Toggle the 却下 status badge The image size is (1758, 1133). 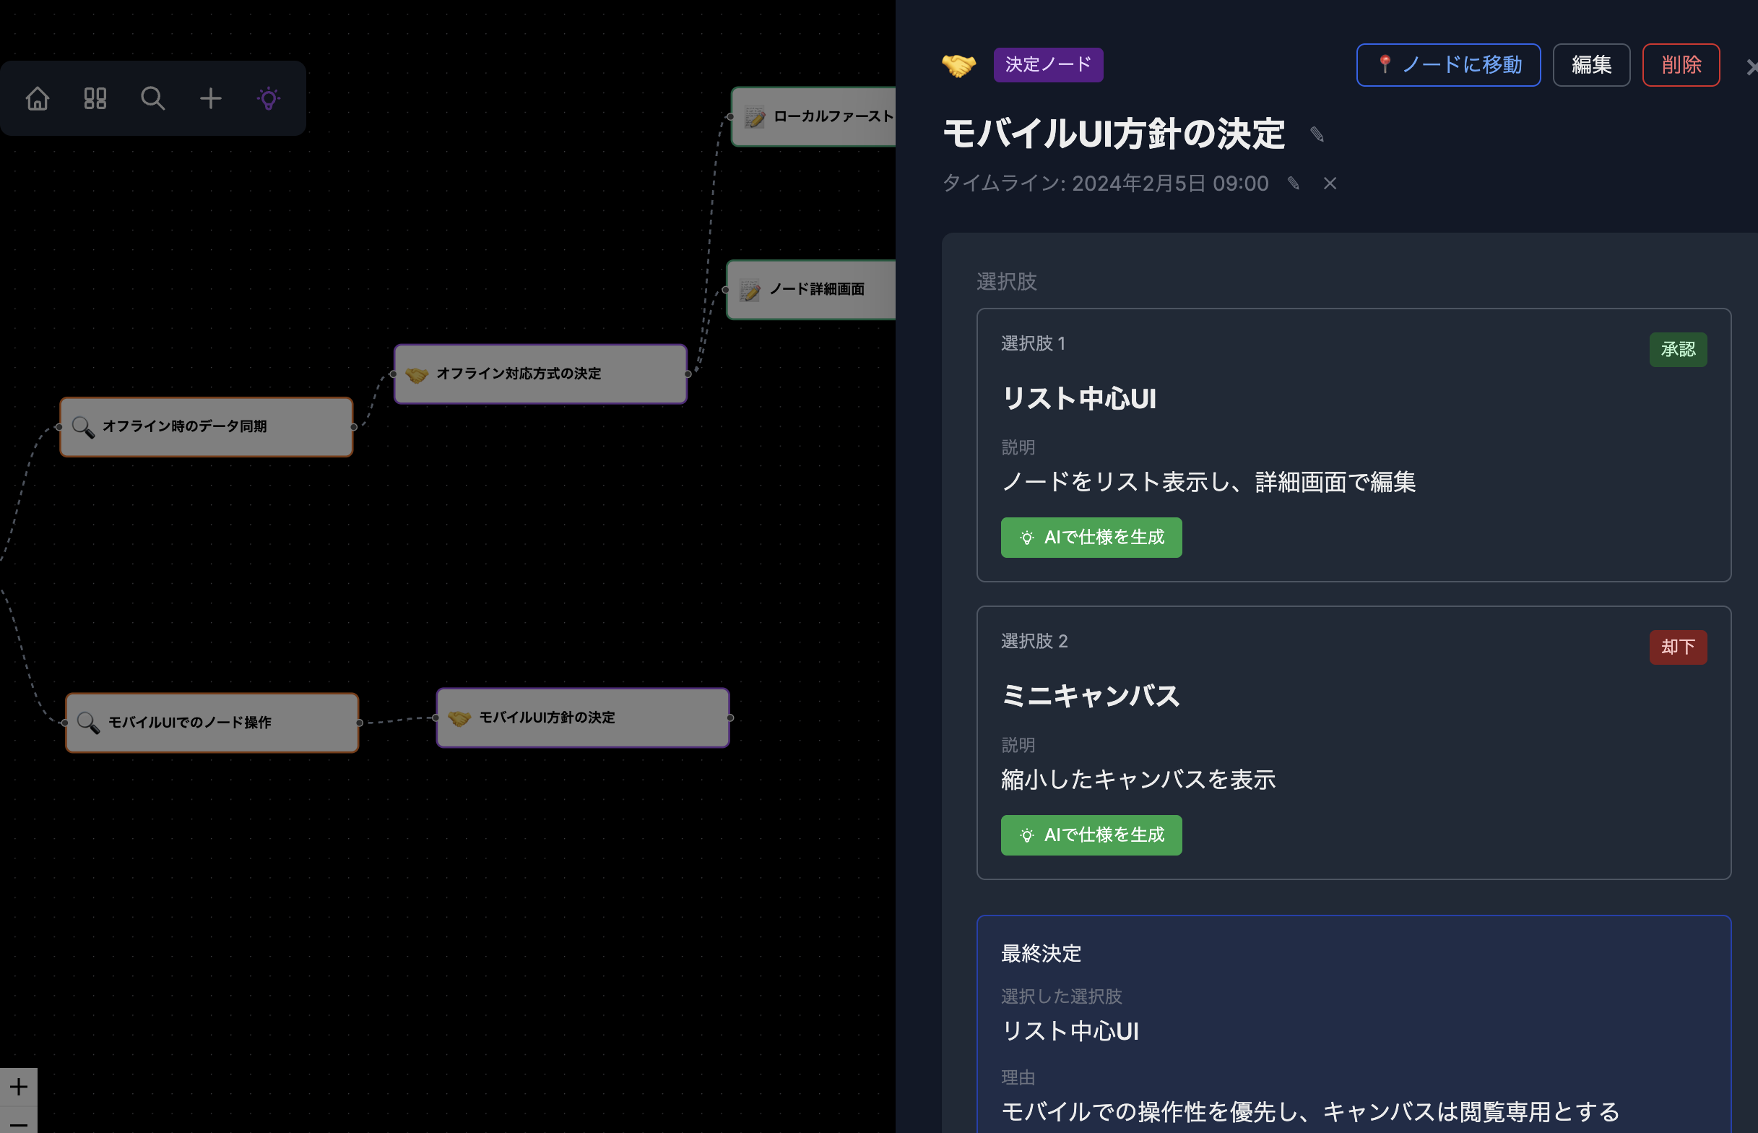click(1677, 647)
